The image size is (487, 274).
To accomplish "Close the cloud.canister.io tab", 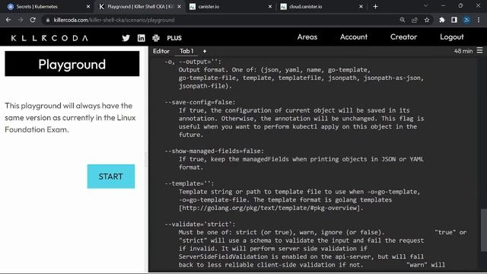I will pyautogui.click(x=361, y=6).
